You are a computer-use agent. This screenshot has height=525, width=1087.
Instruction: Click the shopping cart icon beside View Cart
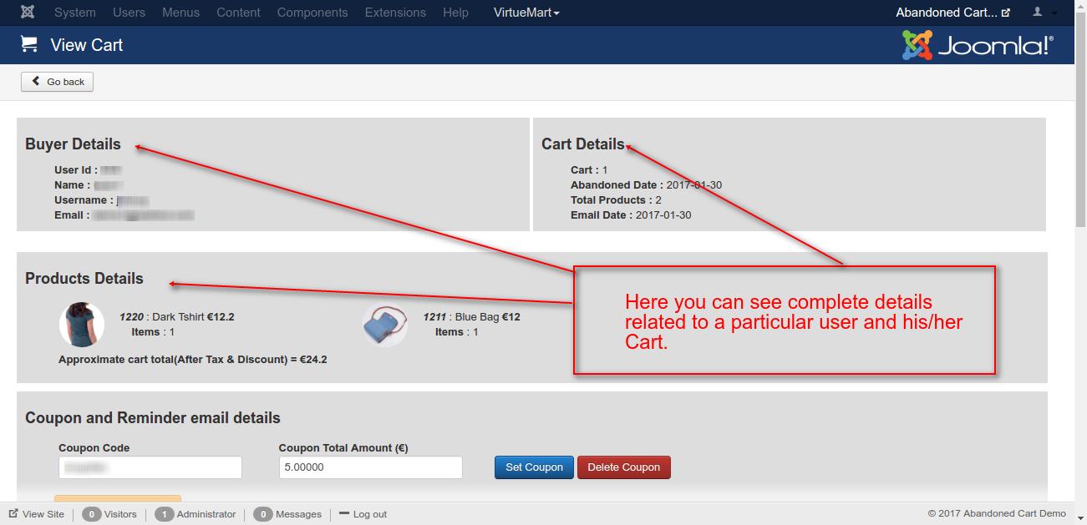[29, 44]
